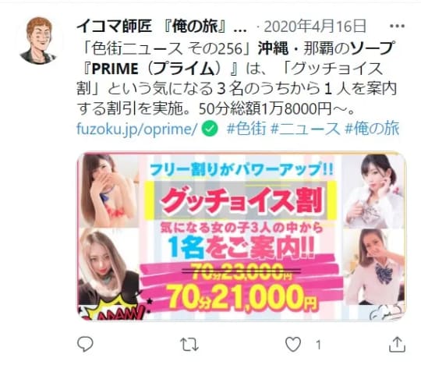Viewport: 421px width, 365px height.
Task: Click the cartoon profile avatar
Action: [39, 41]
